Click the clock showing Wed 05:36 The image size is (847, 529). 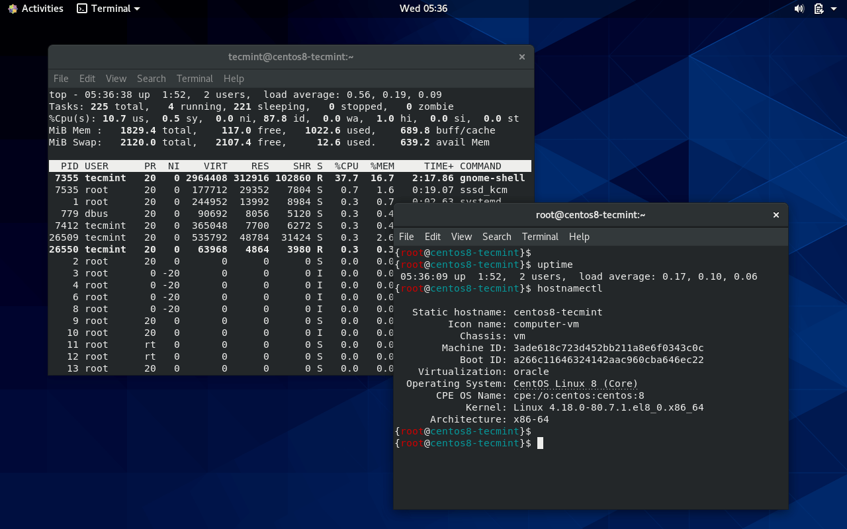tap(423, 9)
